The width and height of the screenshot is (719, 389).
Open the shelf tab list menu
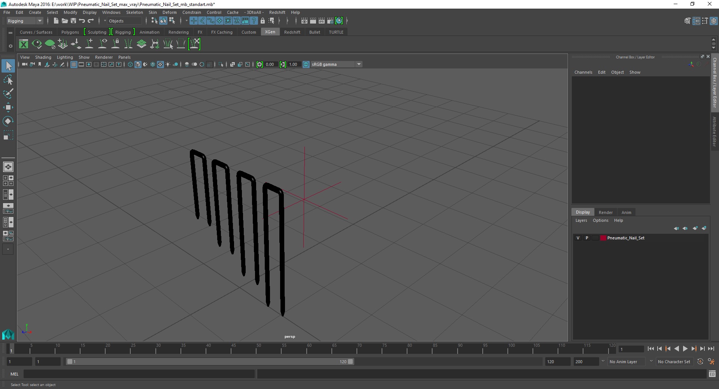coord(10,33)
